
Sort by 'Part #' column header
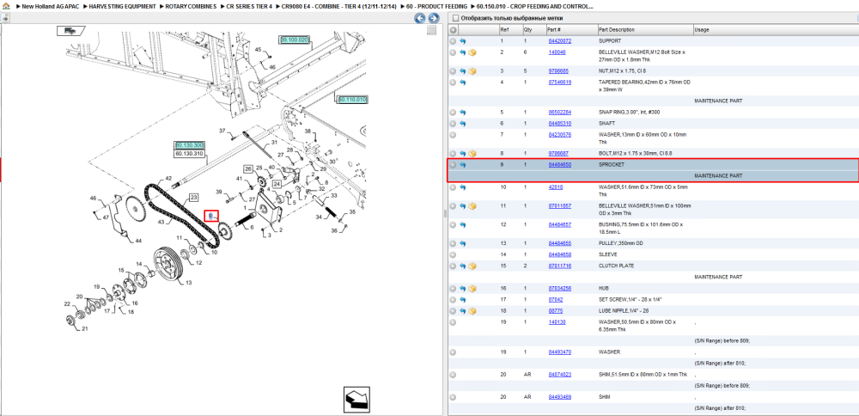(x=553, y=29)
